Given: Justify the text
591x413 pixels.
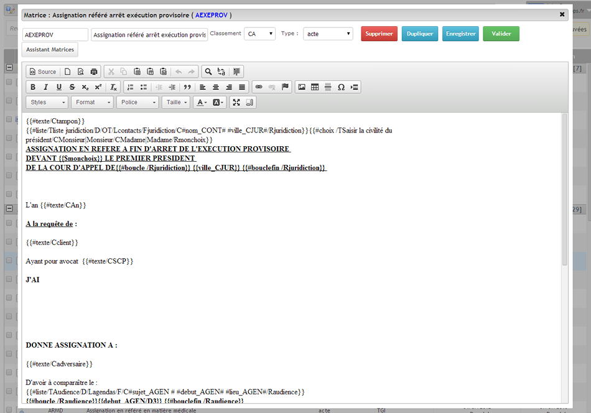Looking at the screenshot, I should pyautogui.click(x=242, y=87).
